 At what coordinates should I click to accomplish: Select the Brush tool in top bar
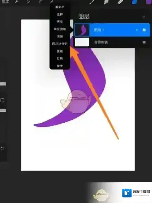pos(92,2)
